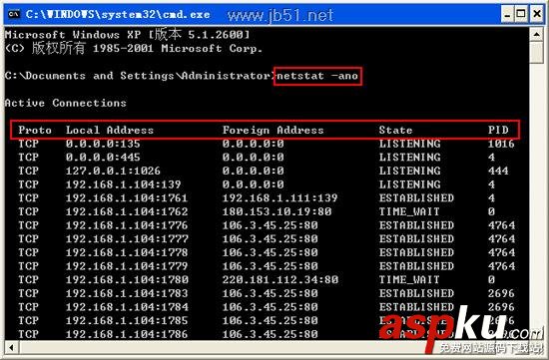This screenshot has width=549, height=360.
Task: Click PID value 1016
Action: click(x=501, y=144)
